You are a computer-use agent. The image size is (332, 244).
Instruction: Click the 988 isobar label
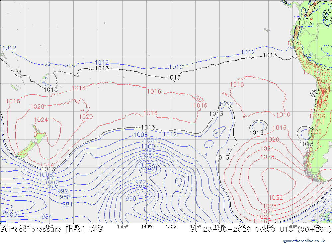tap(65, 197)
